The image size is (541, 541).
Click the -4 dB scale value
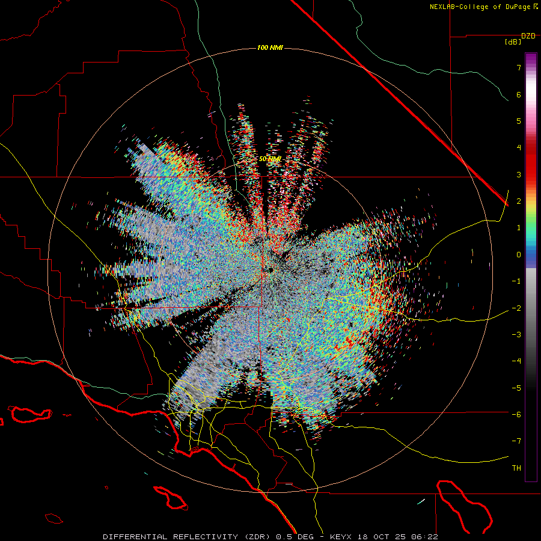516,361
